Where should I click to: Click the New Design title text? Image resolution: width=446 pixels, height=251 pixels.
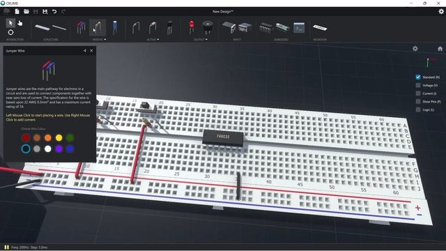(x=223, y=11)
